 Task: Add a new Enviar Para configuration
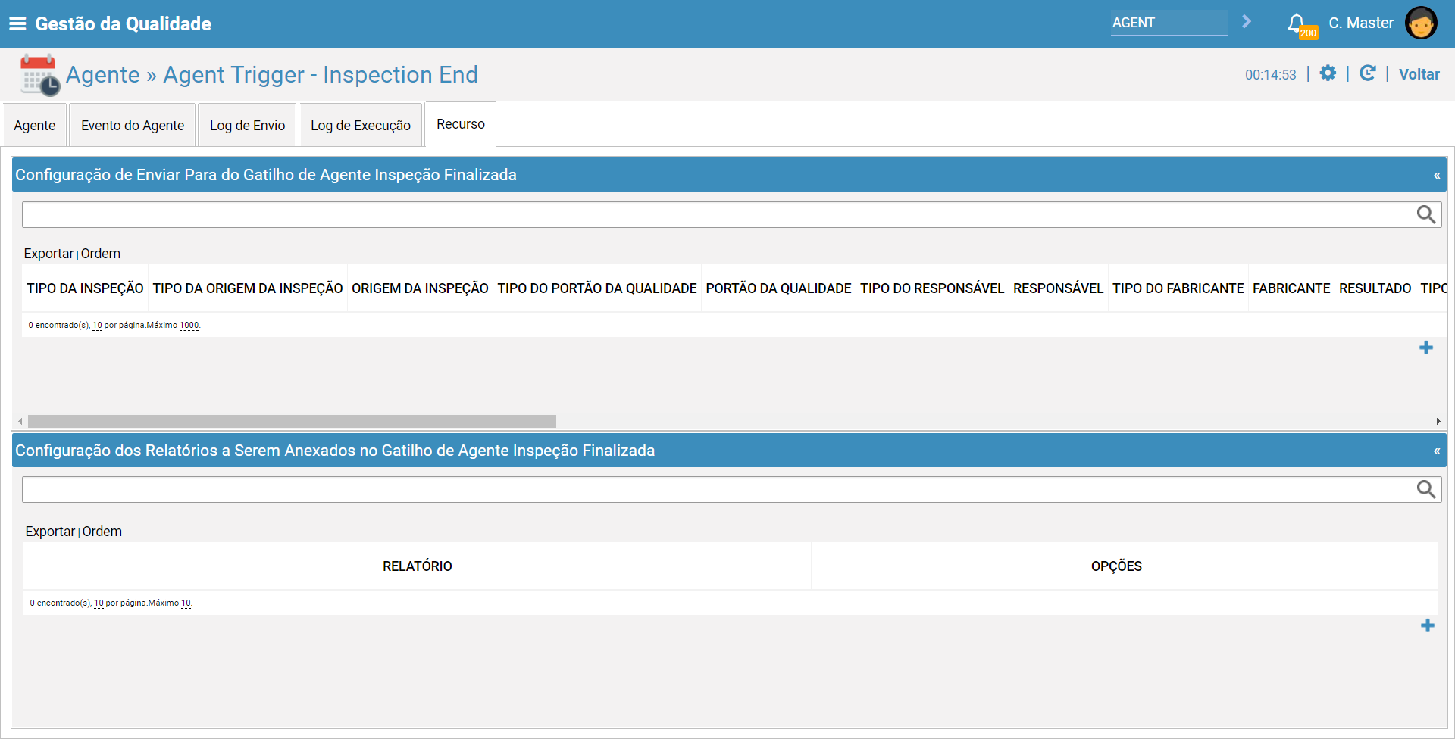[x=1426, y=348]
